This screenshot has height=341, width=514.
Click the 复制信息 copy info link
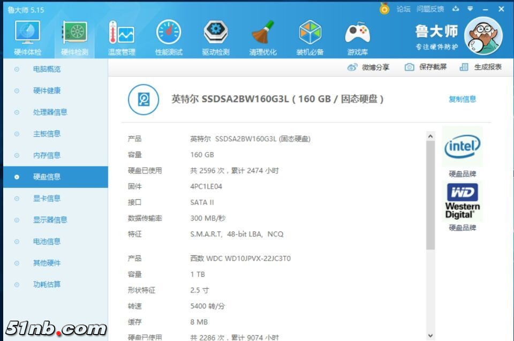click(462, 99)
